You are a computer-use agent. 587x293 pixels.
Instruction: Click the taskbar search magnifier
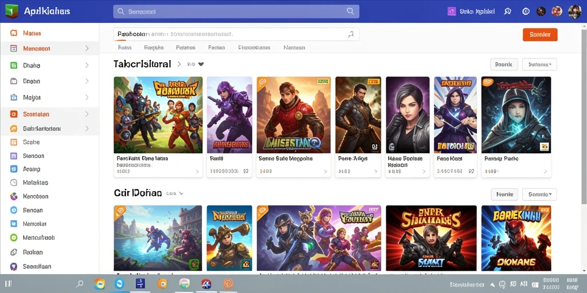[79, 284]
